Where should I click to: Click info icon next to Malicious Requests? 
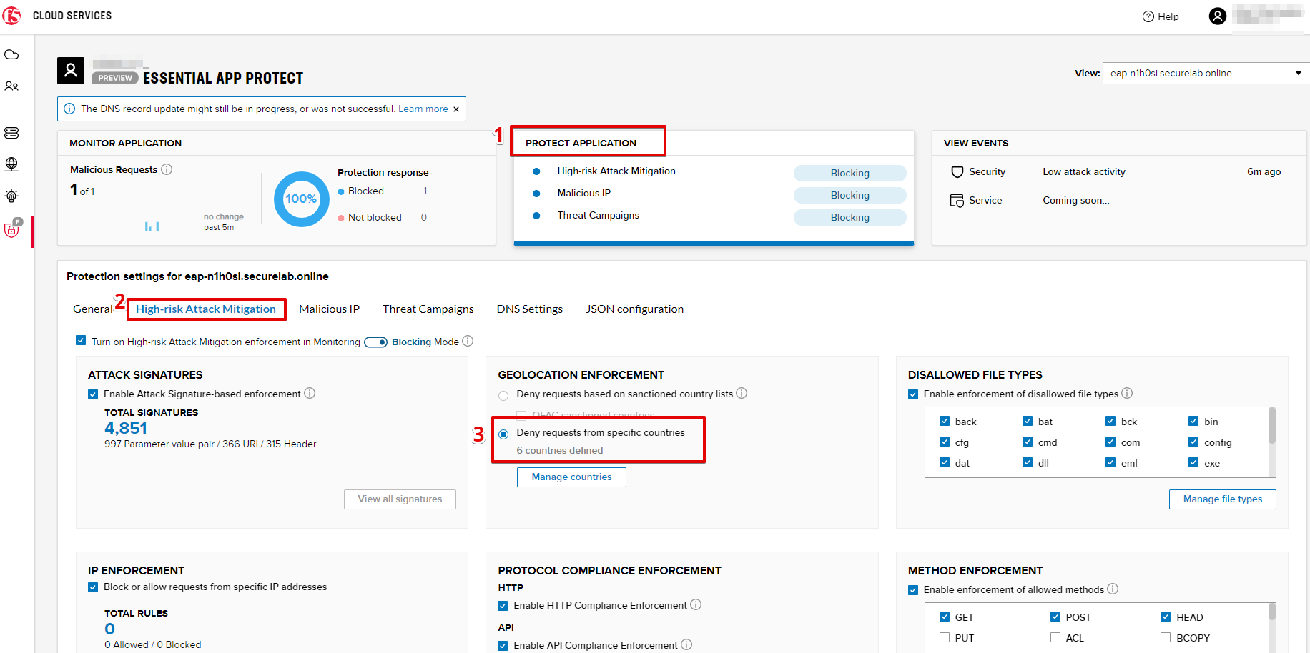pos(167,169)
